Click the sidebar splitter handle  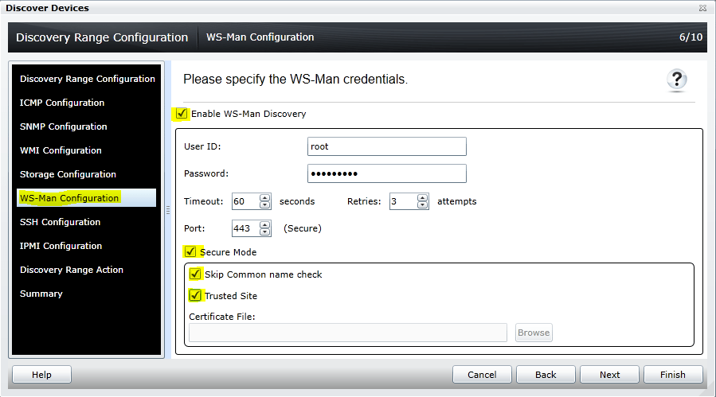point(167,210)
